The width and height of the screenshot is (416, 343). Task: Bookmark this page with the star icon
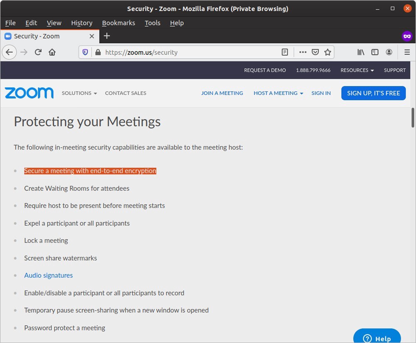[x=328, y=52]
